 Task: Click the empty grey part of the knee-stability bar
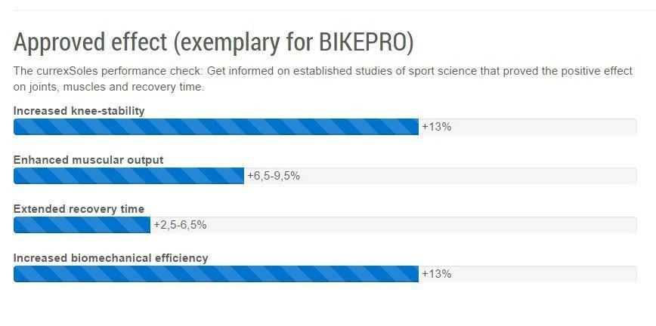coord(544,127)
